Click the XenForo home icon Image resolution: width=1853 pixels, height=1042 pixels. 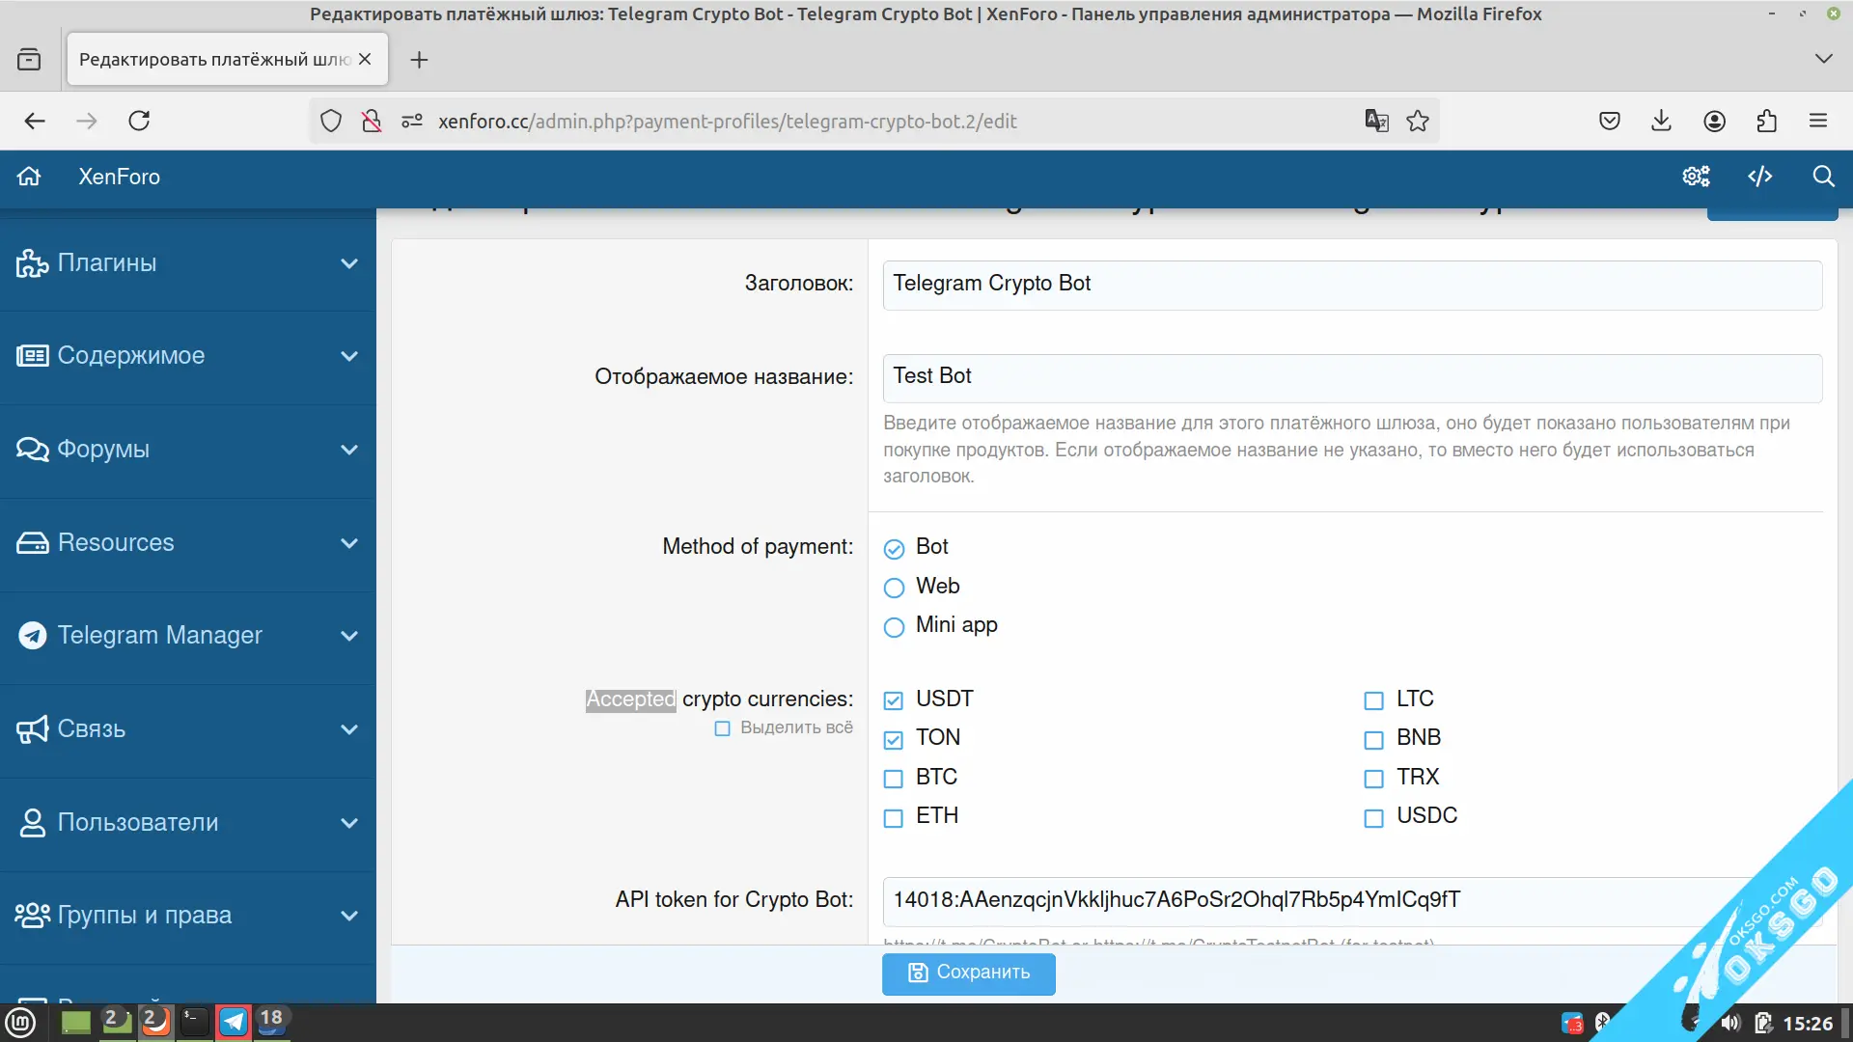(29, 177)
